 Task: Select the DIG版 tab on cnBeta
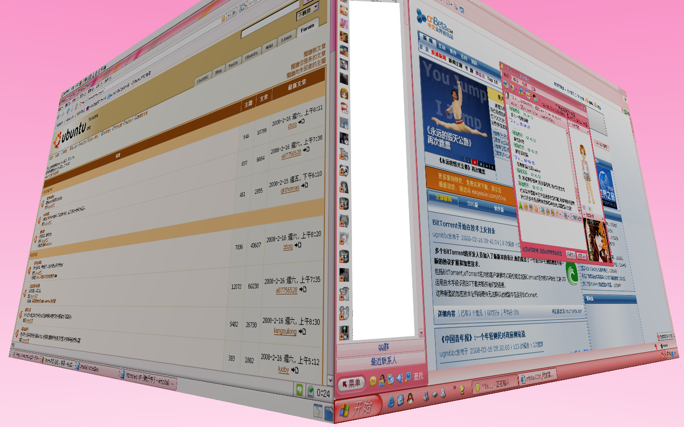pyautogui.click(x=473, y=204)
